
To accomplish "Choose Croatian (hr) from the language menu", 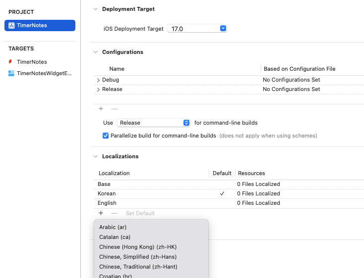I will point(151,276).
